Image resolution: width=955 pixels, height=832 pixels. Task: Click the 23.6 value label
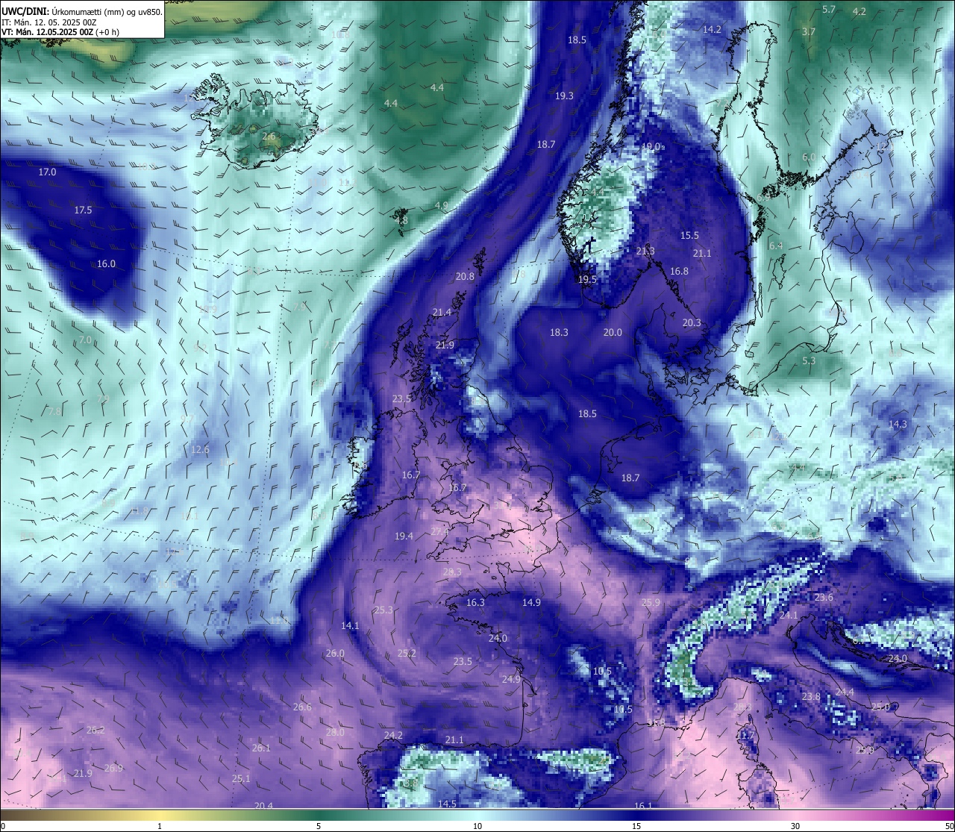[x=824, y=598]
